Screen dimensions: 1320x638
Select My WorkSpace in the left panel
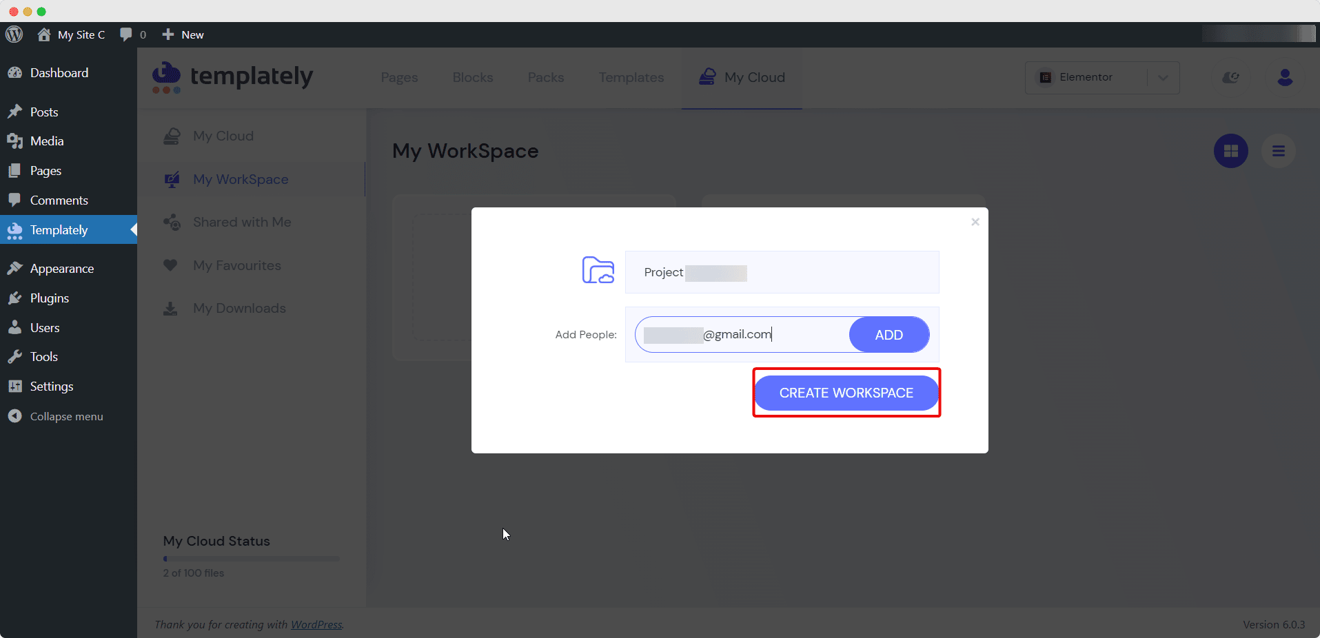241,180
